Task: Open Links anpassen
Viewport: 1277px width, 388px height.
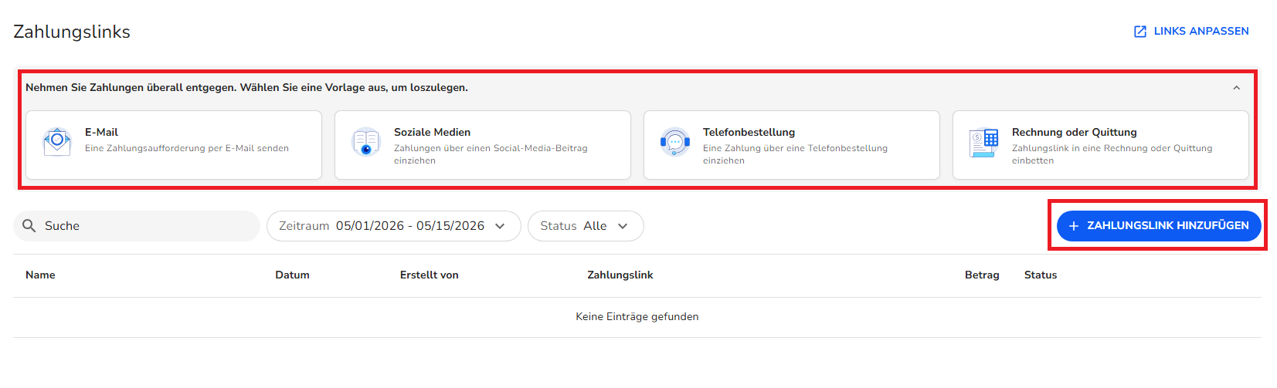Action: [1191, 32]
